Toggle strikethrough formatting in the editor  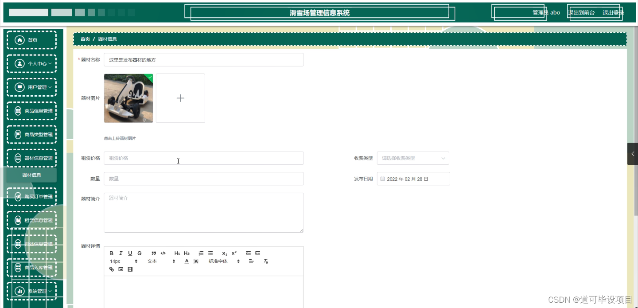tap(139, 253)
